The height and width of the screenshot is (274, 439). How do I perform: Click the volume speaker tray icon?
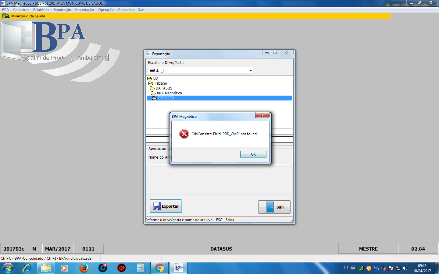(x=405, y=268)
